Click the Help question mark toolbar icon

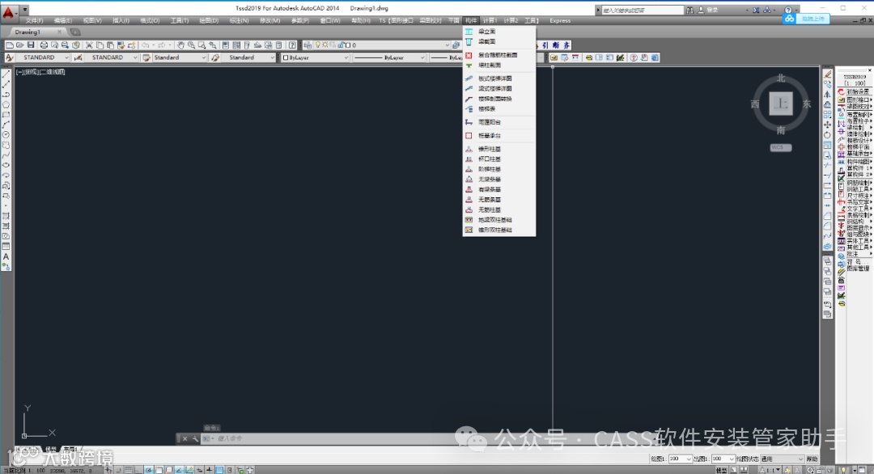coord(292,45)
